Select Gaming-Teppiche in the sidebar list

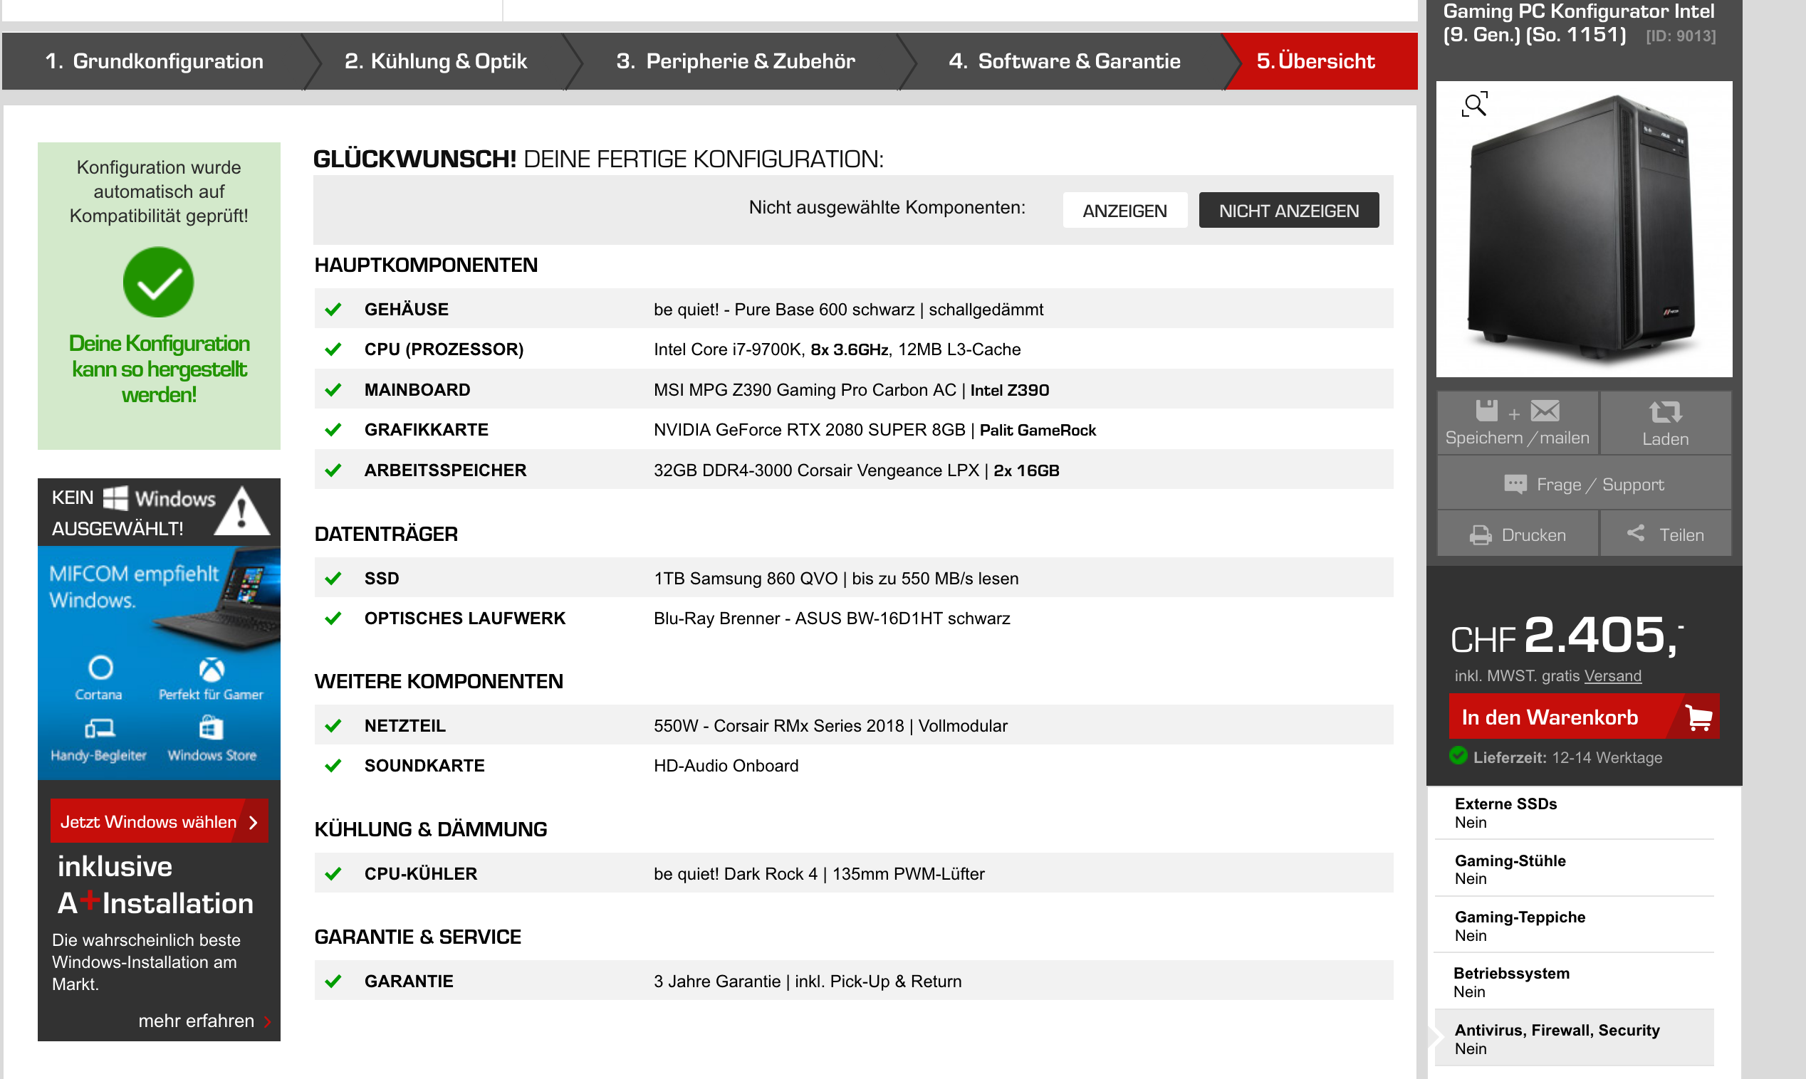pos(1574,925)
